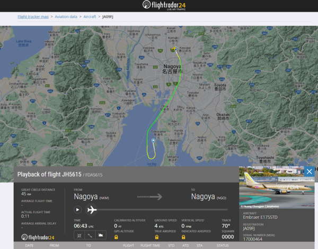318x249 pixels.
Task: Open the Aviation data breadcrumb link
Action: coord(66,17)
